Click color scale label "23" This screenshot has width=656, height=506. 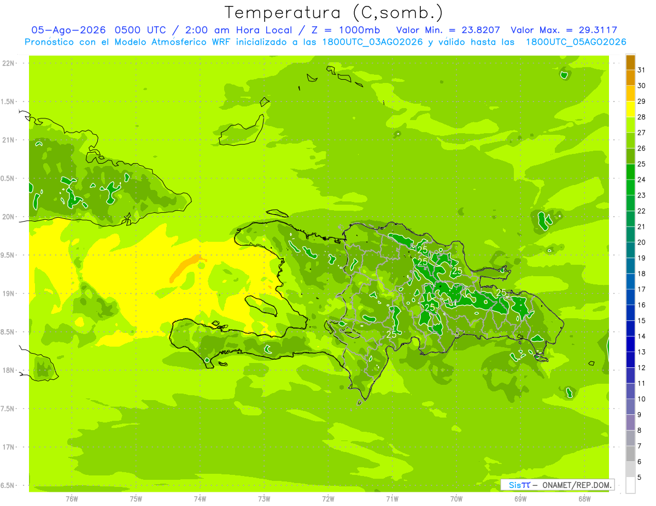click(642, 195)
